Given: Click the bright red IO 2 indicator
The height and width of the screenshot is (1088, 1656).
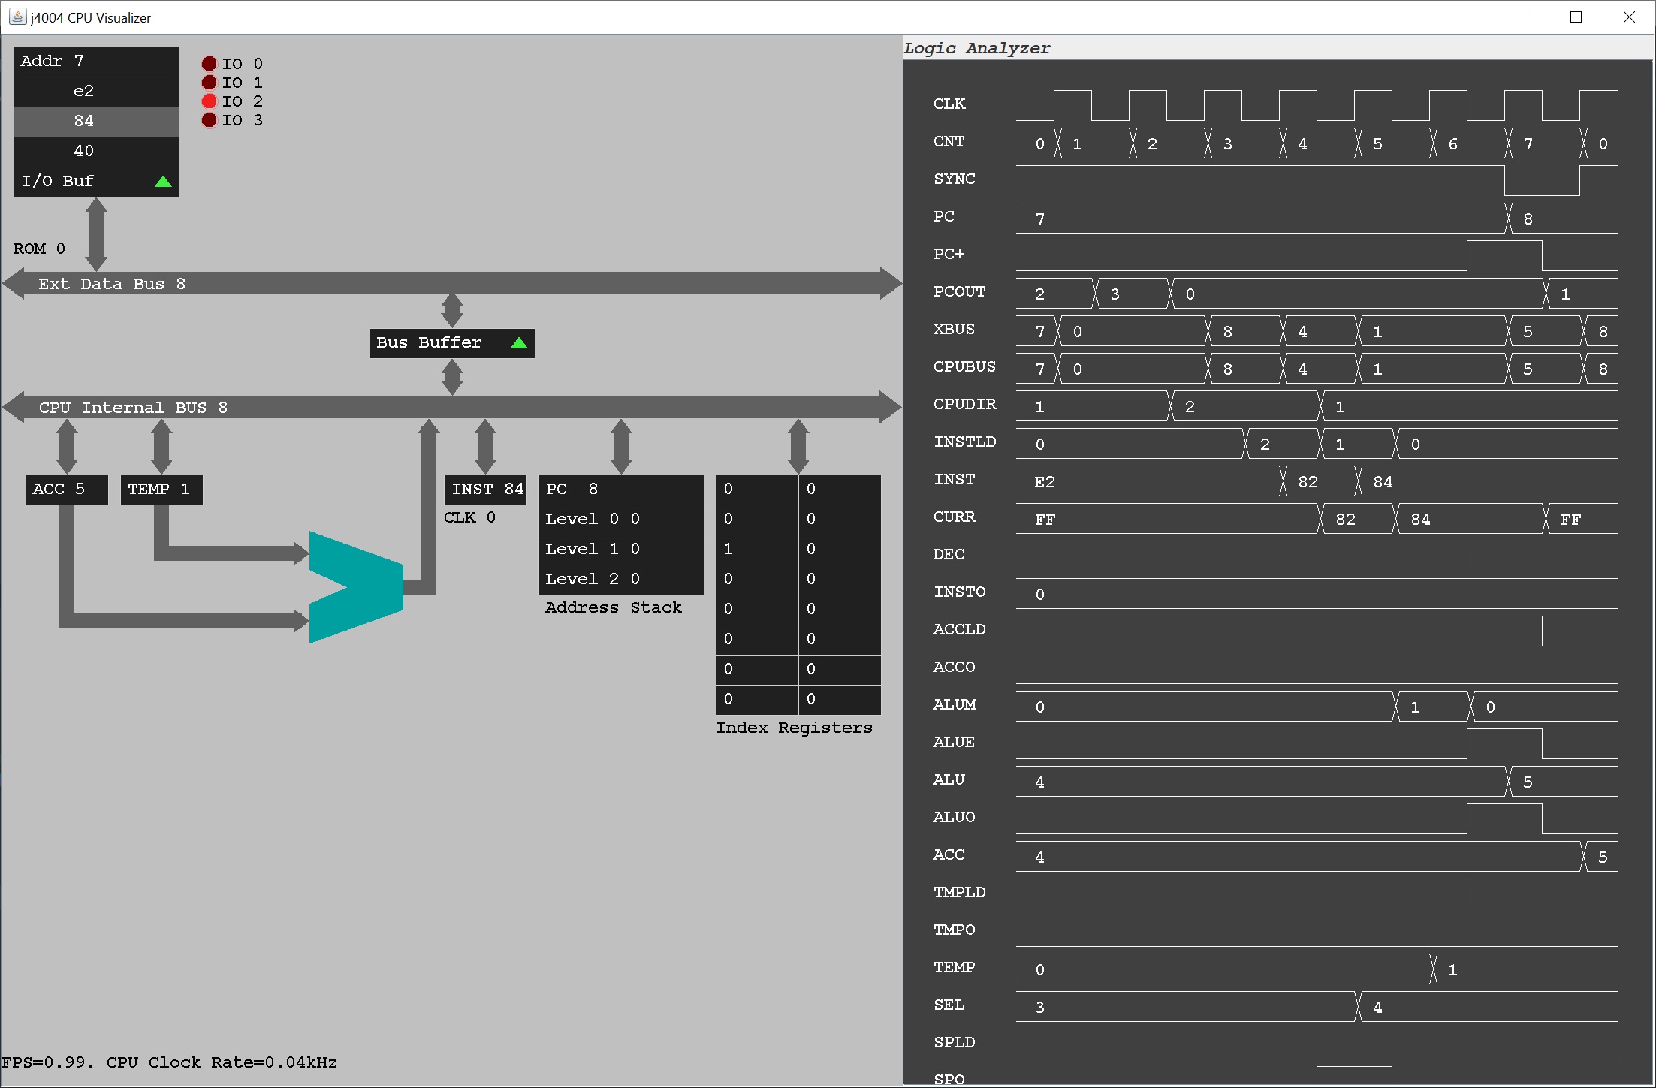Looking at the screenshot, I should point(210,101).
